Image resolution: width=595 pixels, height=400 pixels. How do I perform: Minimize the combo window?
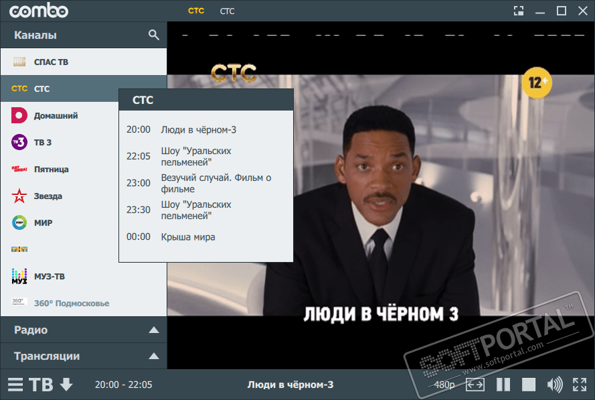click(540, 13)
